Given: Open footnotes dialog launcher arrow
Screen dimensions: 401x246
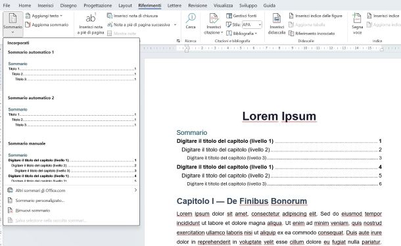Looking at the screenshot, I should click(178, 41).
